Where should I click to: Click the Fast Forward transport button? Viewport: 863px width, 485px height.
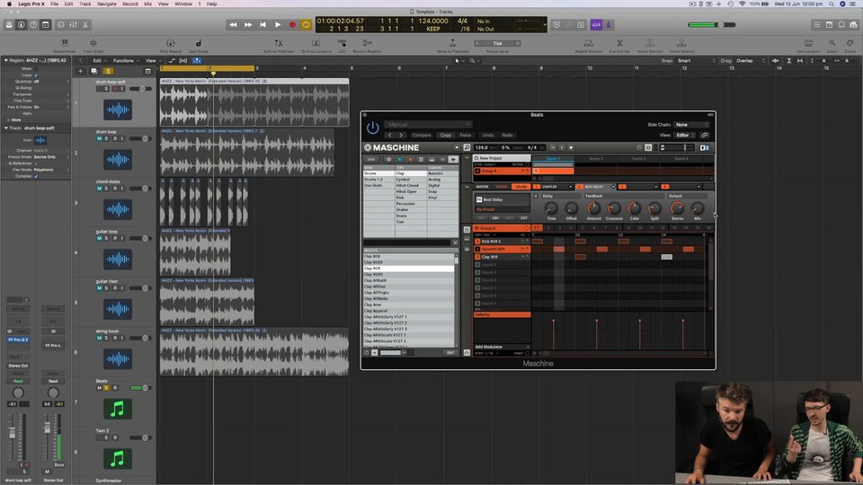(248, 25)
